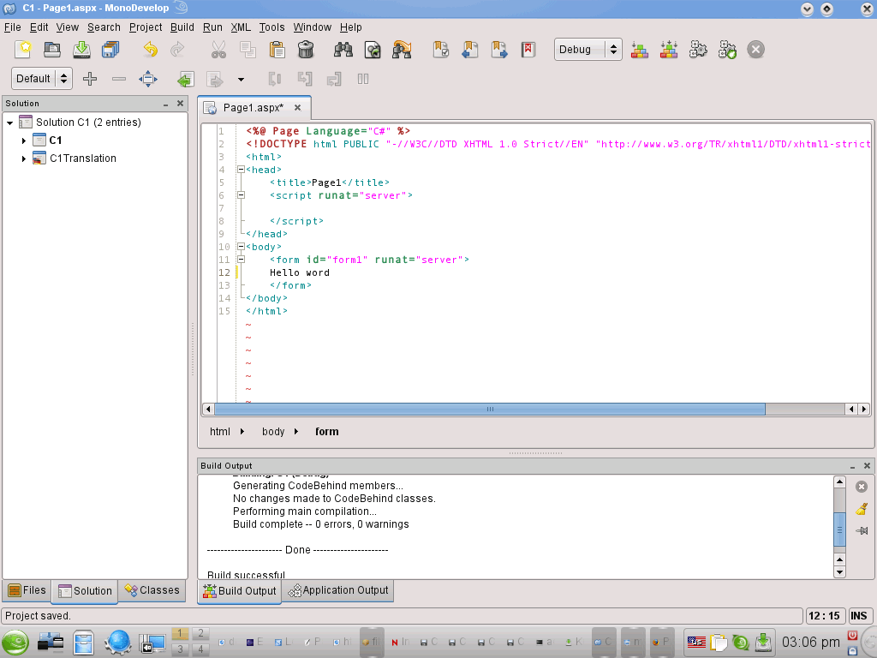
Task: Switch to the Classes pad tab
Action: pyautogui.click(x=152, y=590)
